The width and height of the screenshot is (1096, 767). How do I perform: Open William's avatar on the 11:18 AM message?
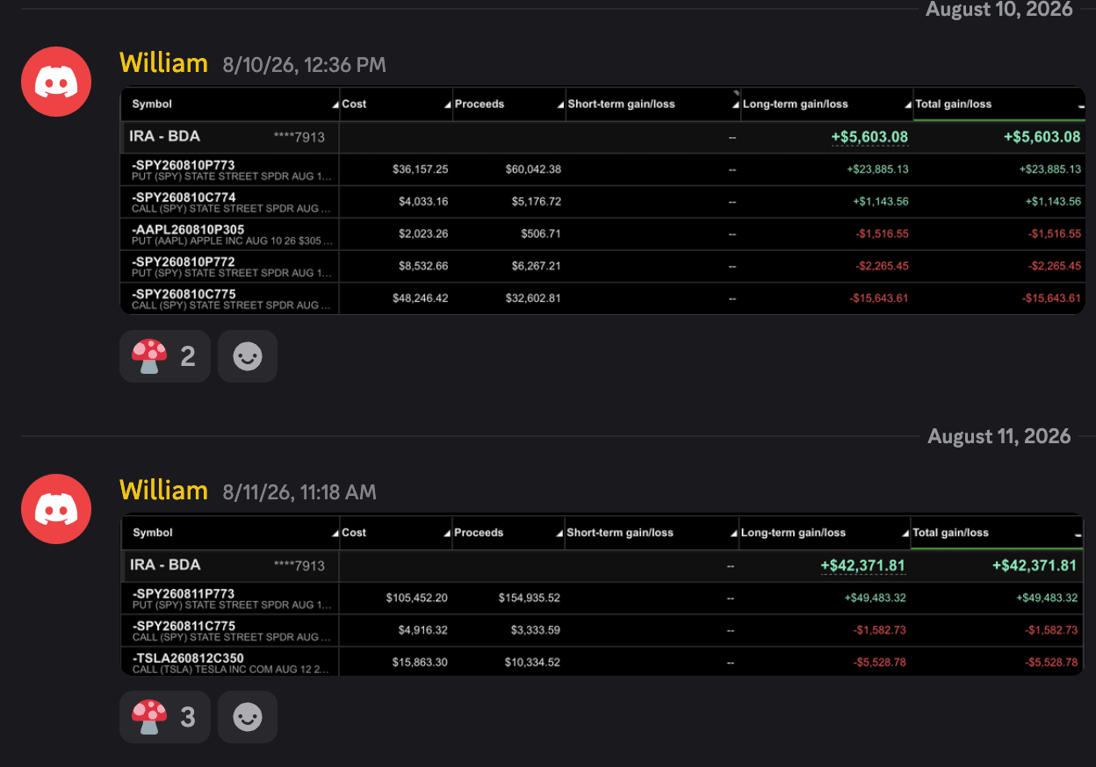(x=56, y=509)
